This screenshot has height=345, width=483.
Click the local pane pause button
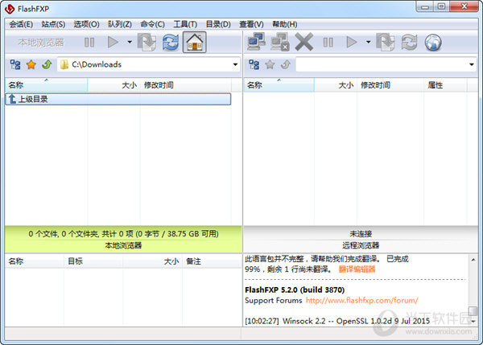(89, 42)
